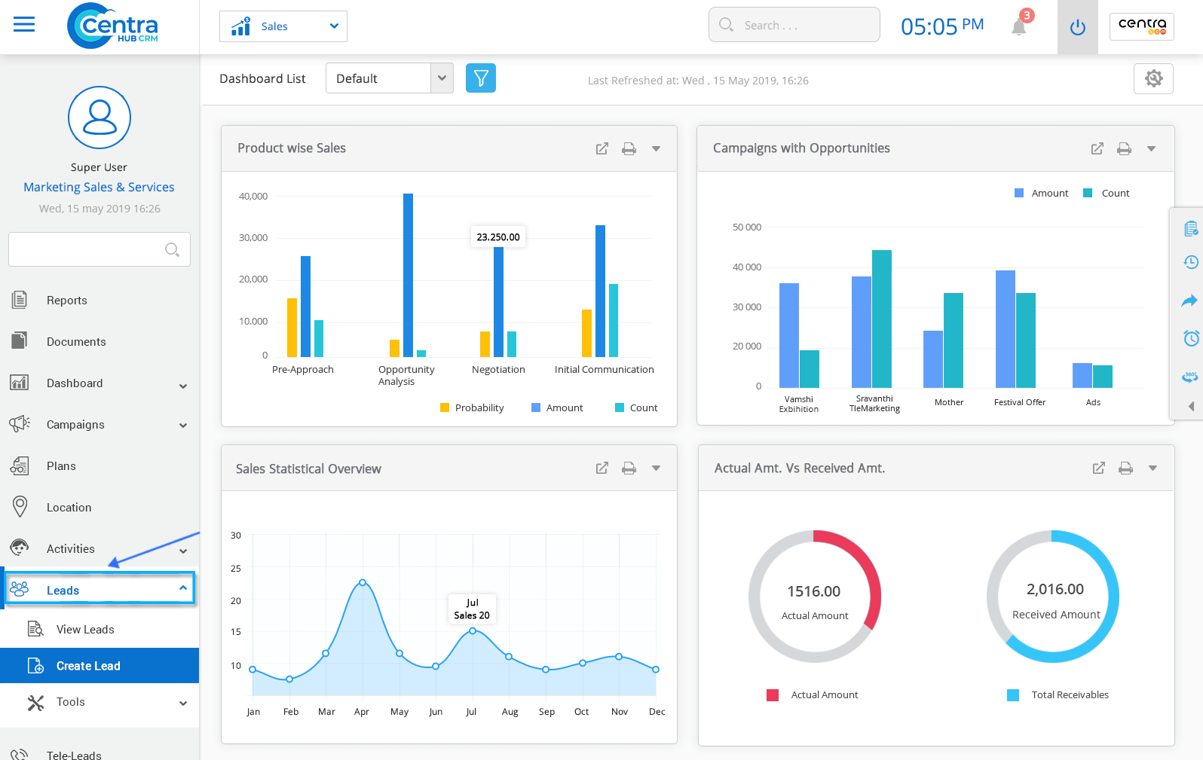Print the Actual Amt. Vs Received Amt. chart
This screenshot has width=1203, height=760.
click(x=1125, y=469)
